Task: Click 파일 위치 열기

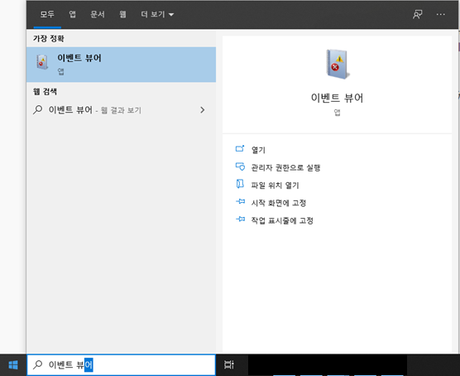Action: (x=276, y=185)
